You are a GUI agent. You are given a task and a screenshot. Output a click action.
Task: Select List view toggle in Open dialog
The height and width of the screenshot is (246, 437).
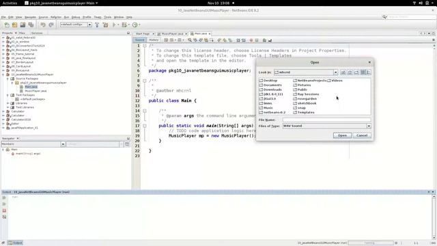363,72
